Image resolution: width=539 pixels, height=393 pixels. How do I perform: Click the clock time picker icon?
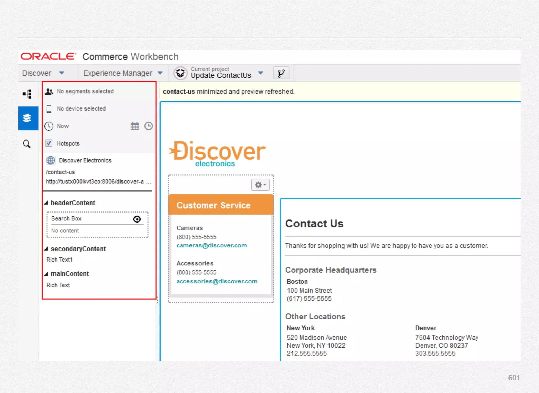pyautogui.click(x=148, y=126)
